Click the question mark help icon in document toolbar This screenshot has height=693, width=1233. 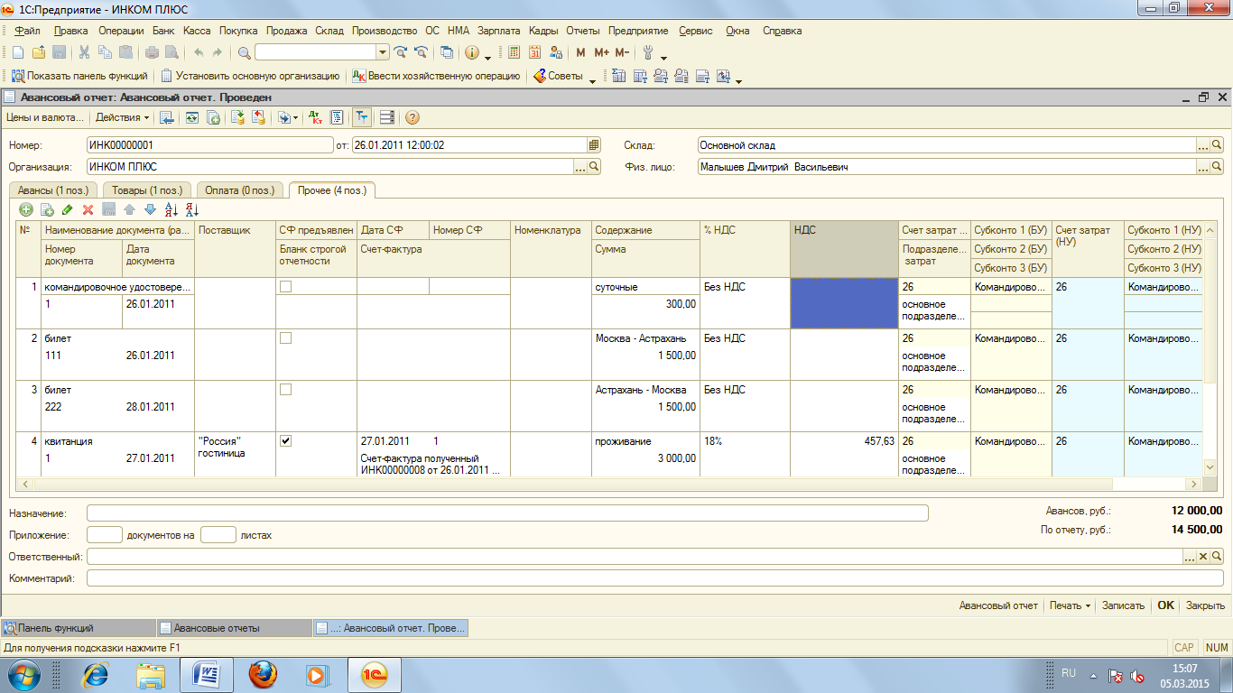pyautogui.click(x=412, y=117)
